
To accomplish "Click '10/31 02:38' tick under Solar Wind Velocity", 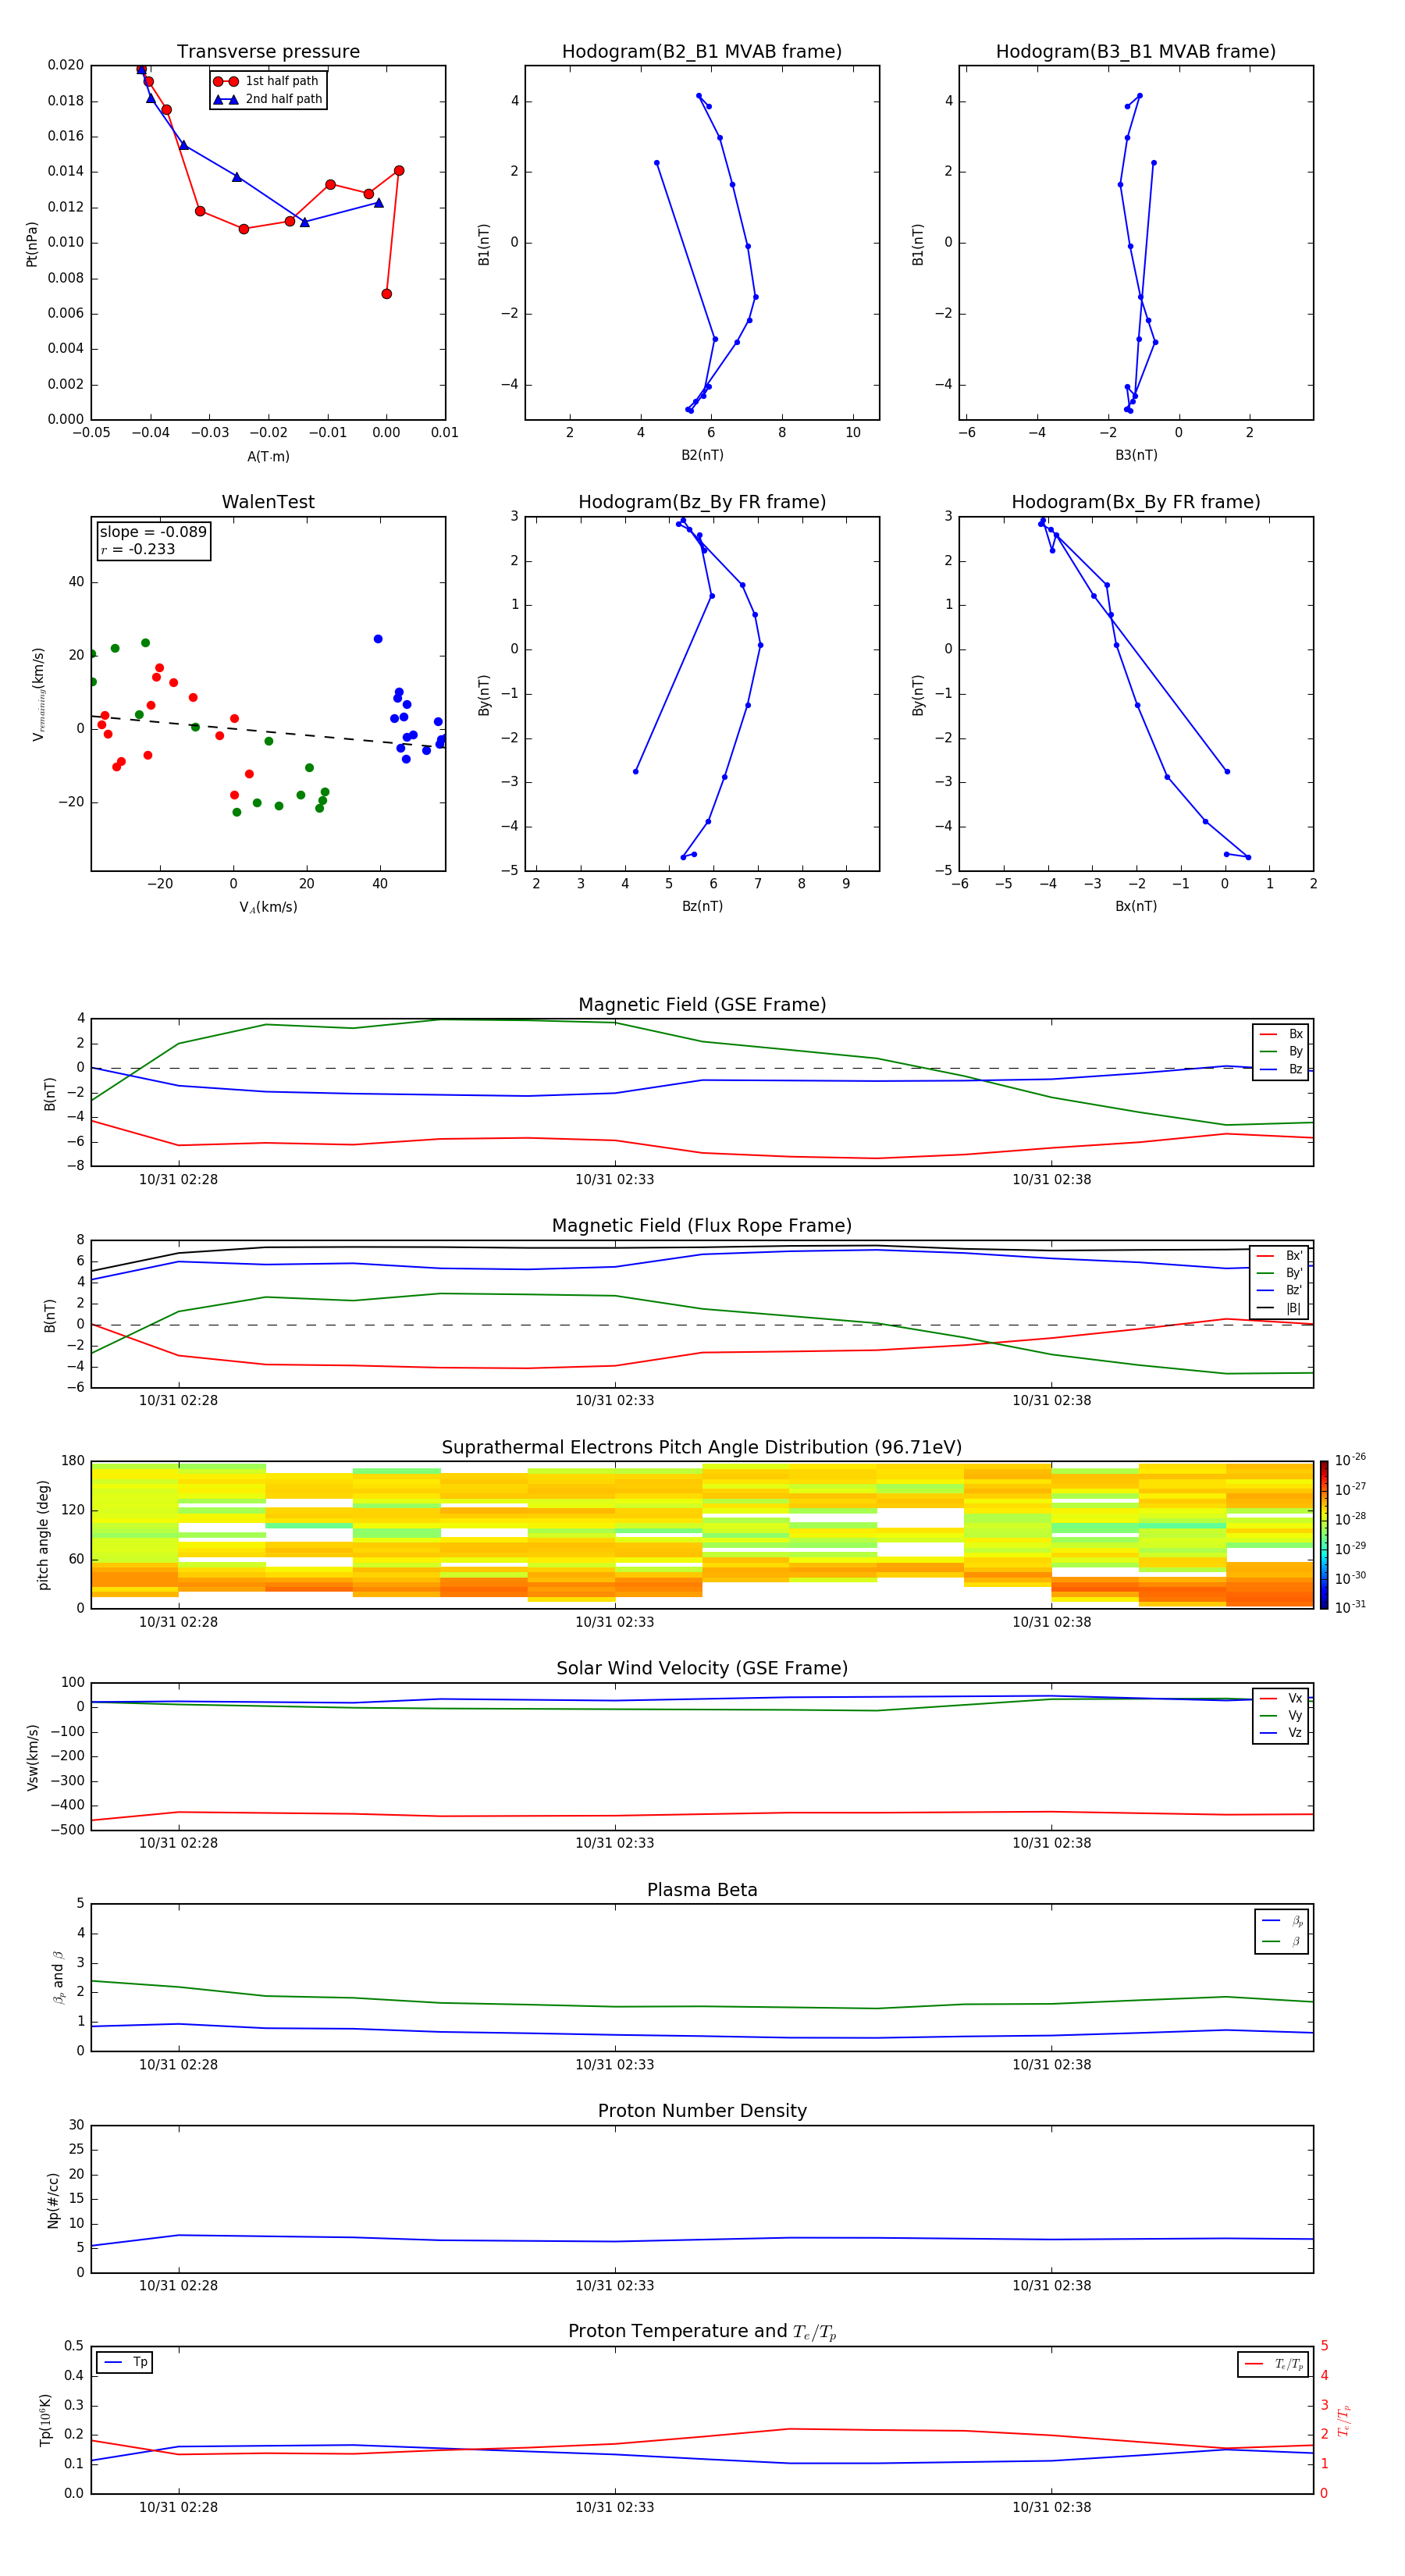I will coord(1051,1843).
